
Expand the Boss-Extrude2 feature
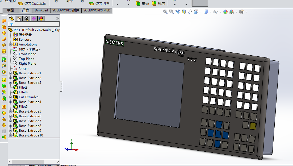coord(10,78)
